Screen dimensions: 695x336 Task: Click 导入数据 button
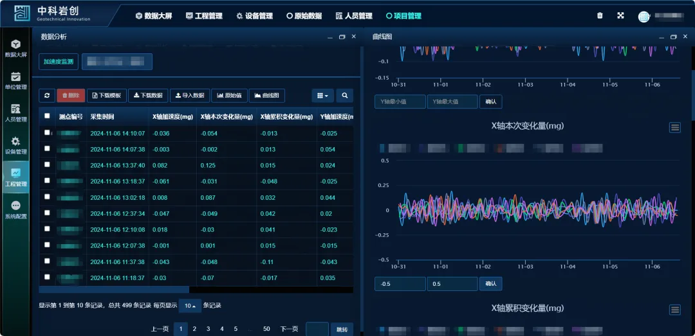pyautogui.click(x=190, y=96)
